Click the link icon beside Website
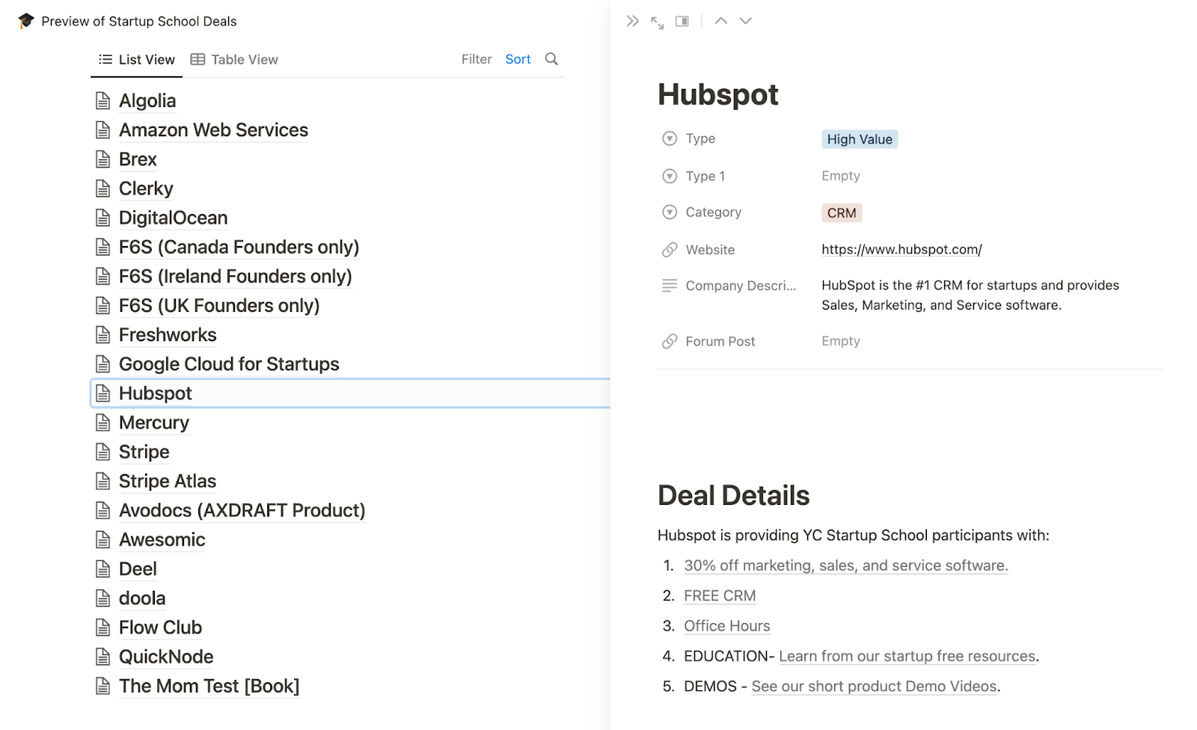 [x=670, y=250]
